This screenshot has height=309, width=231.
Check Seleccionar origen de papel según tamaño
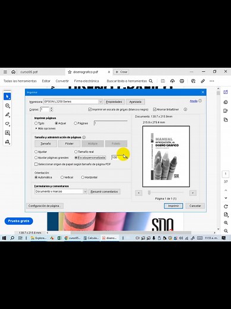pos(36,164)
